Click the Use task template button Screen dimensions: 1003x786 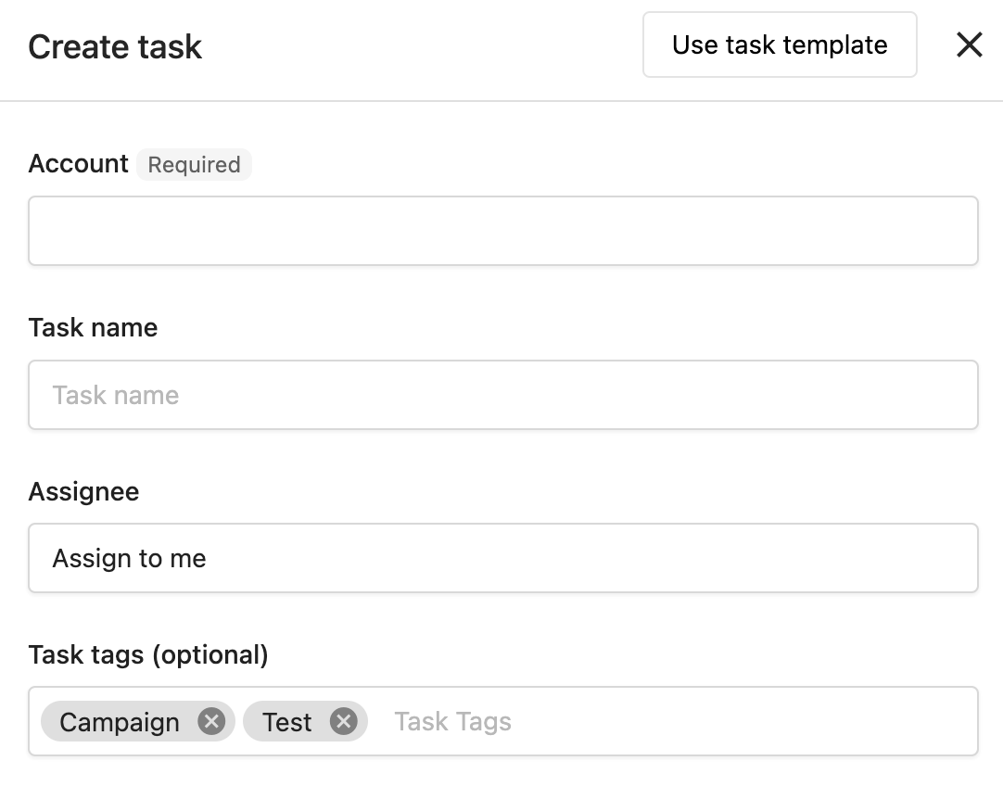pyautogui.click(x=780, y=44)
